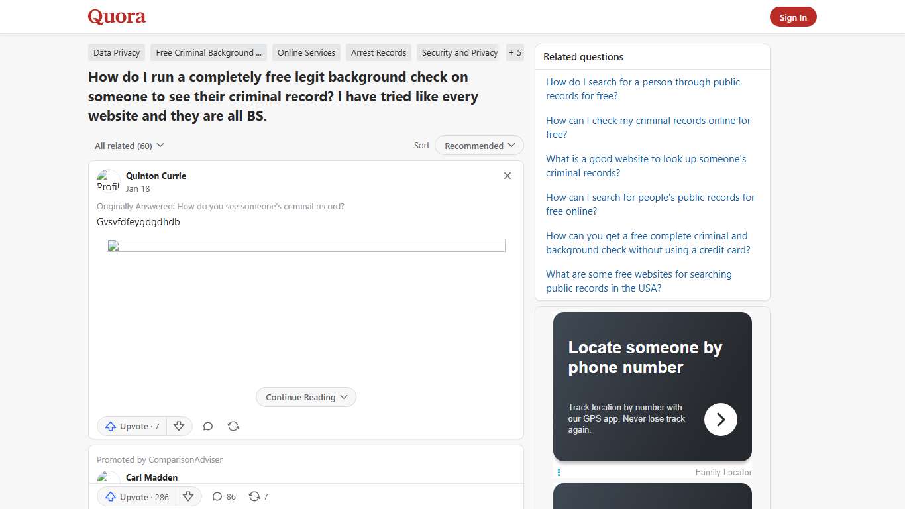Screen dimensions: 905x509
Task: Upvote Carl Madden's promoted answer
Action: pyautogui.click(x=135, y=496)
